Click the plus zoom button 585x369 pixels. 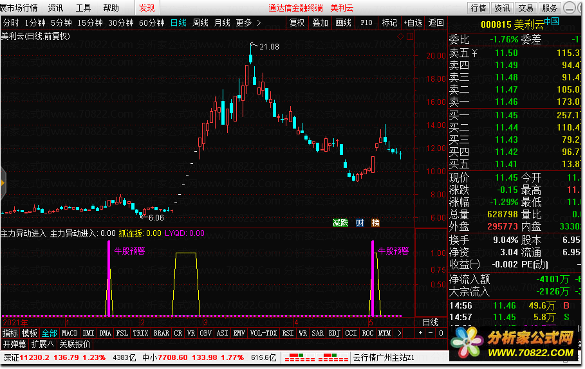[420, 333]
